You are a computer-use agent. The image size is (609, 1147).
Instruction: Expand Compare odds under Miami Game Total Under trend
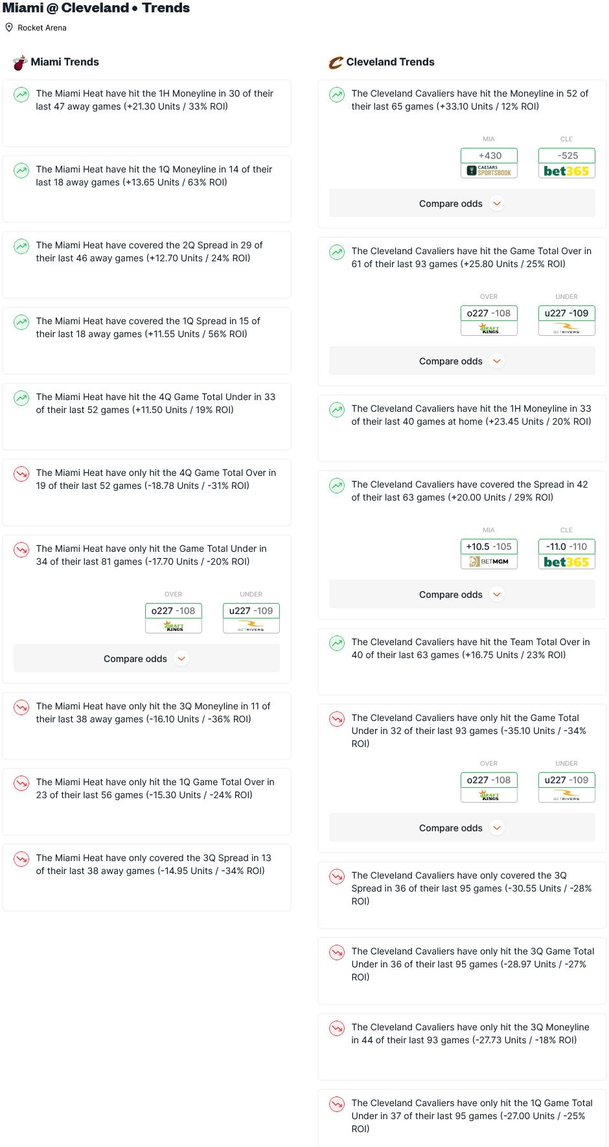[146, 659]
